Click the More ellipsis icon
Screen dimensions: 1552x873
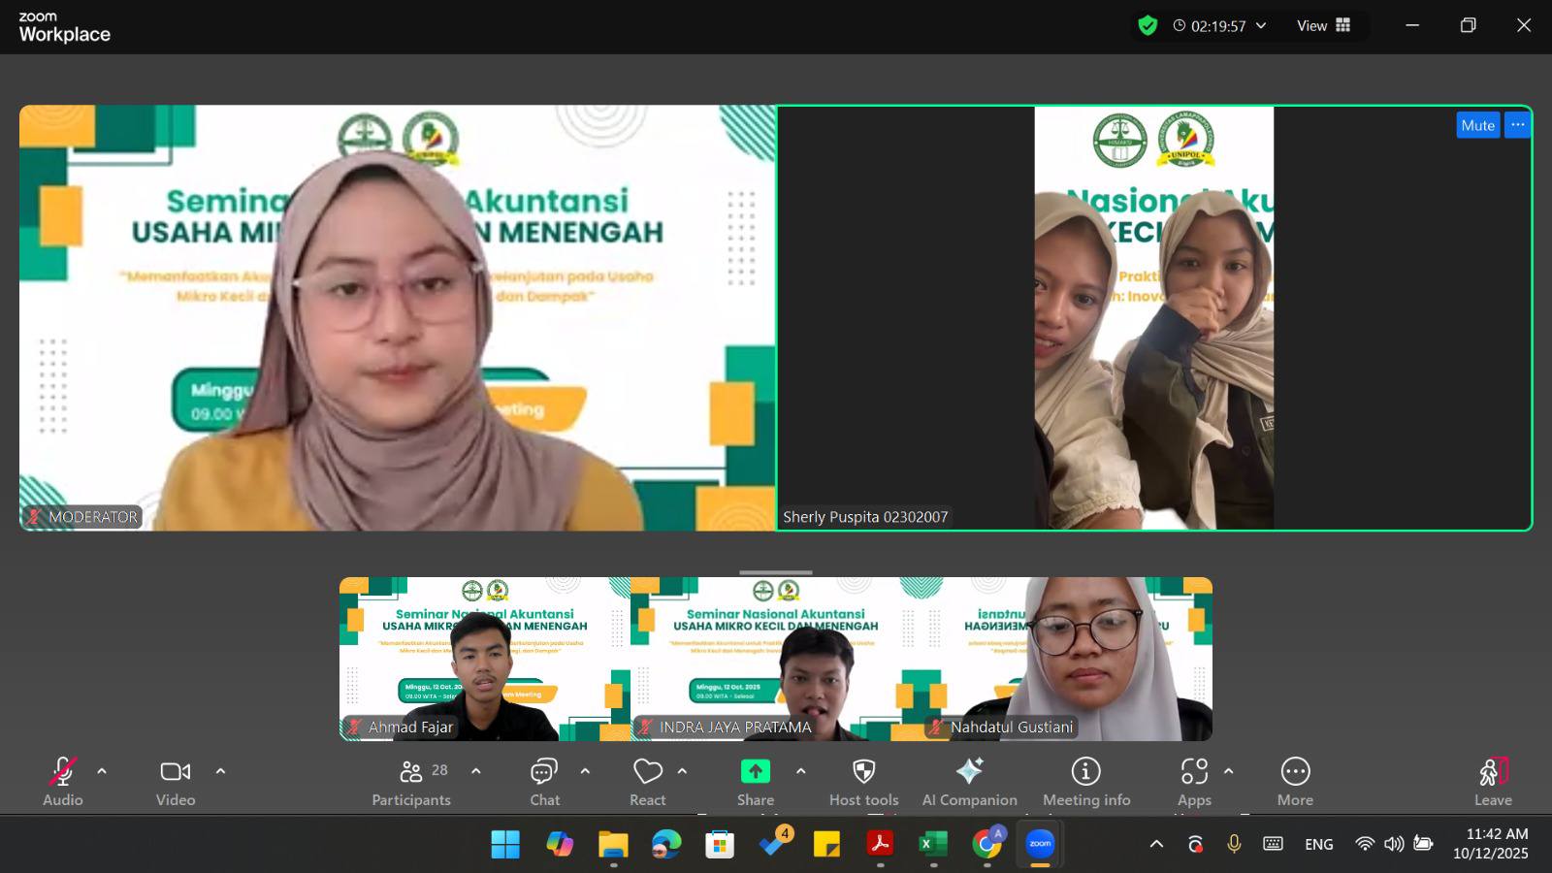click(1294, 771)
